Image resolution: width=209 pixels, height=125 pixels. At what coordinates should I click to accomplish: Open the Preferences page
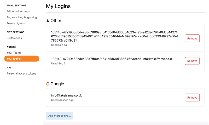[x=14, y=38]
